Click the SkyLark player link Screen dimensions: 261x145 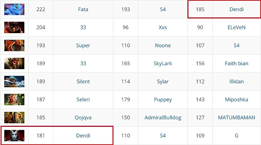pos(163,63)
